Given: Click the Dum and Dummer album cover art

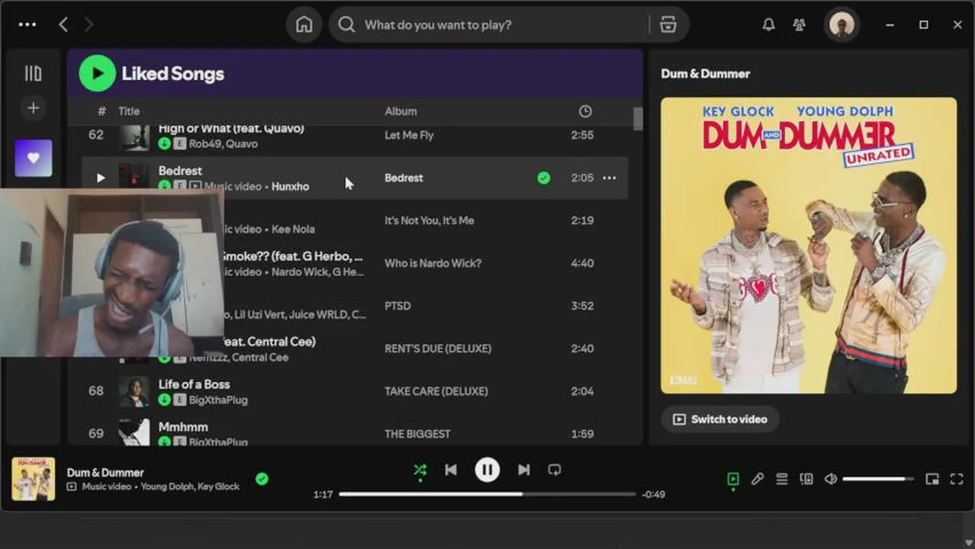Looking at the screenshot, I should (809, 246).
